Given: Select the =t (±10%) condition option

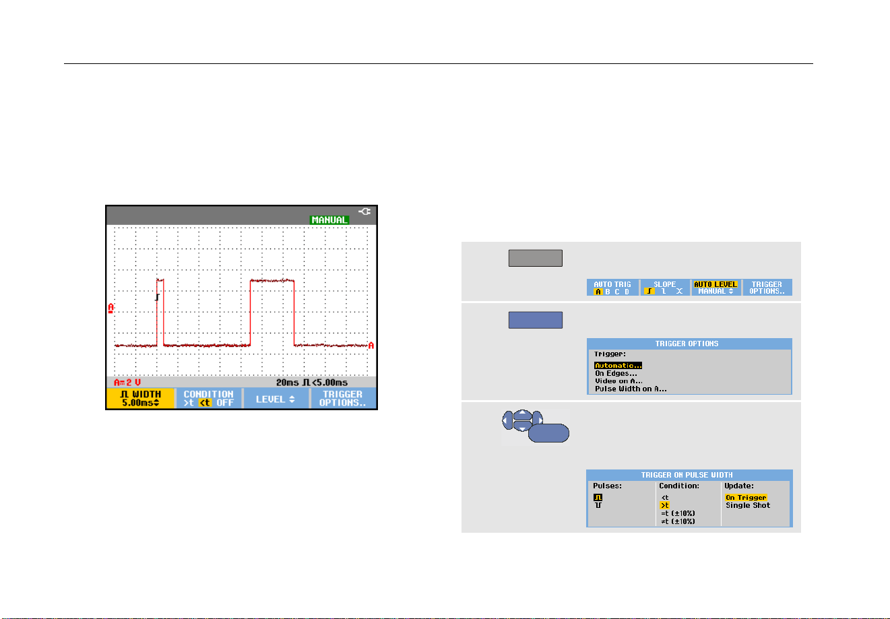Looking at the screenshot, I should (x=678, y=513).
